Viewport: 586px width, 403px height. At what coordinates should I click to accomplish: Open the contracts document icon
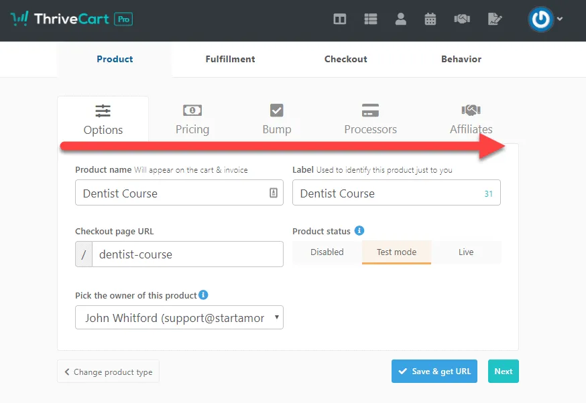coord(494,19)
